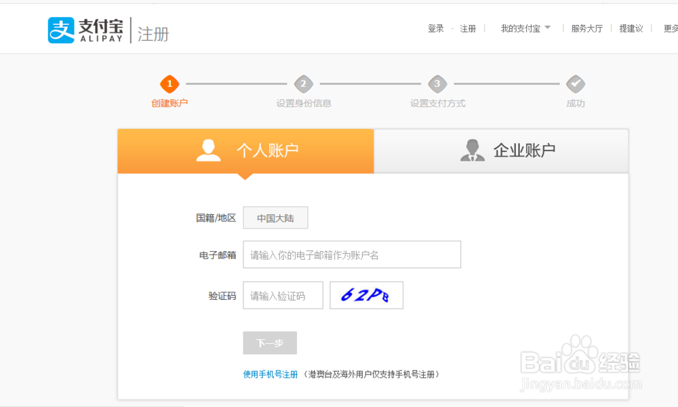
Task: Refresh the captcha image
Action: point(366,295)
